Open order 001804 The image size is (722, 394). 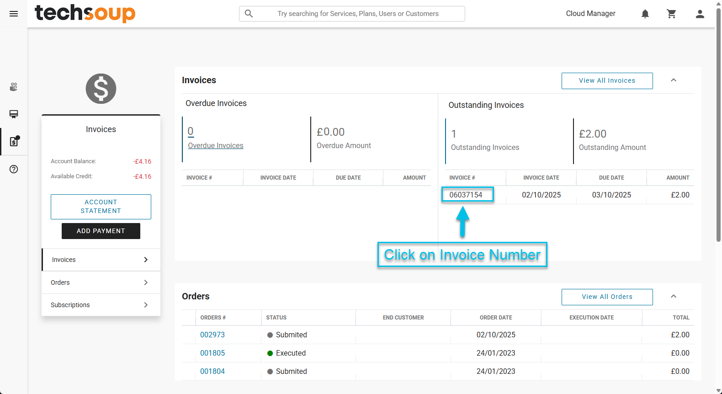[x=212, y=372]
